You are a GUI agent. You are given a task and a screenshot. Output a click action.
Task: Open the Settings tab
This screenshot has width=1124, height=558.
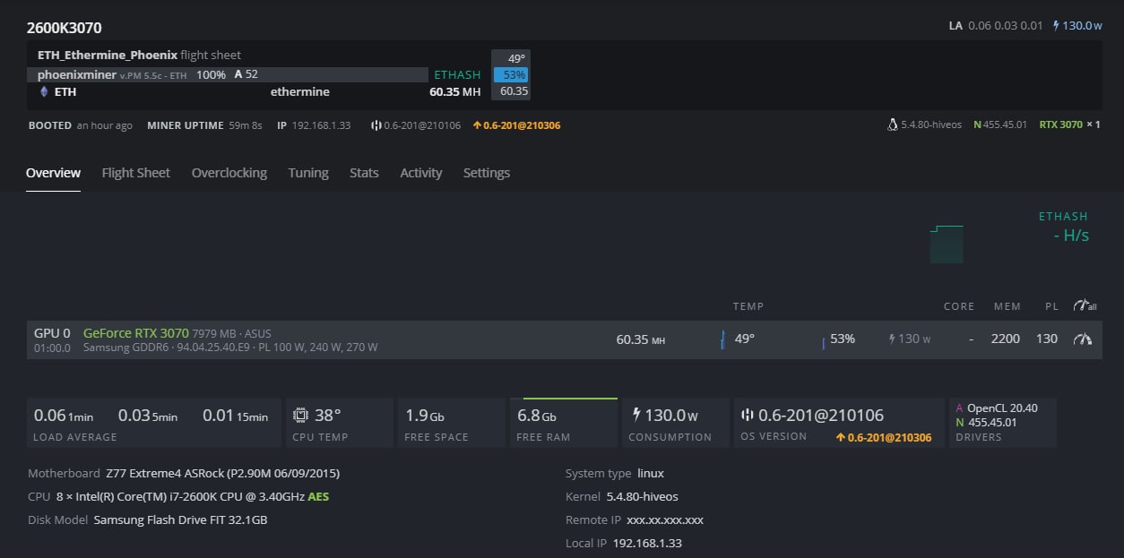[x=487, y=173]
